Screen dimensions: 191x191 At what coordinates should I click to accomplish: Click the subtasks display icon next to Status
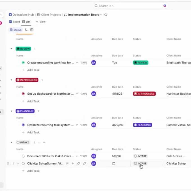point(26,30)
